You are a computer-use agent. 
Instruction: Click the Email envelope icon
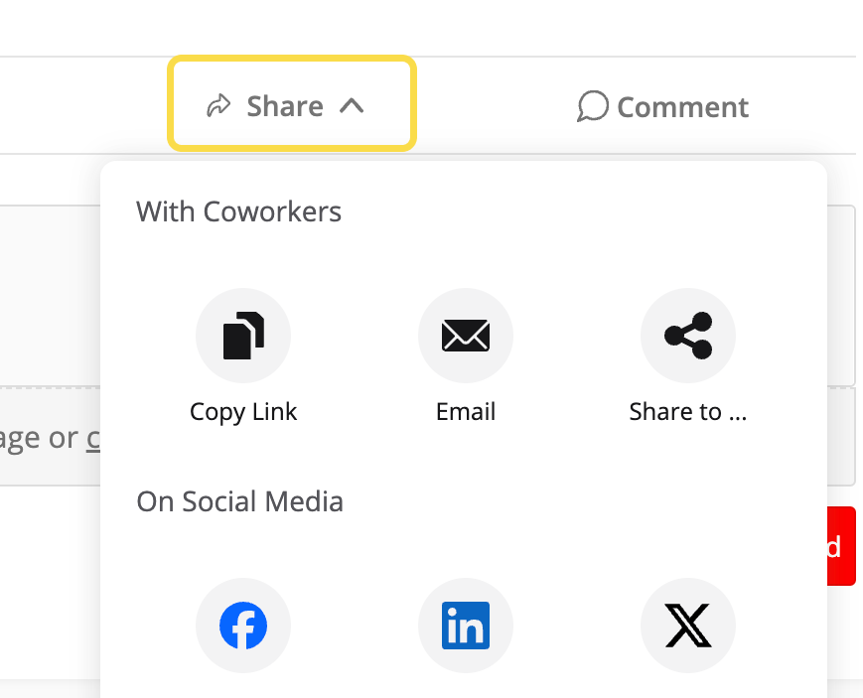point(466,336)
